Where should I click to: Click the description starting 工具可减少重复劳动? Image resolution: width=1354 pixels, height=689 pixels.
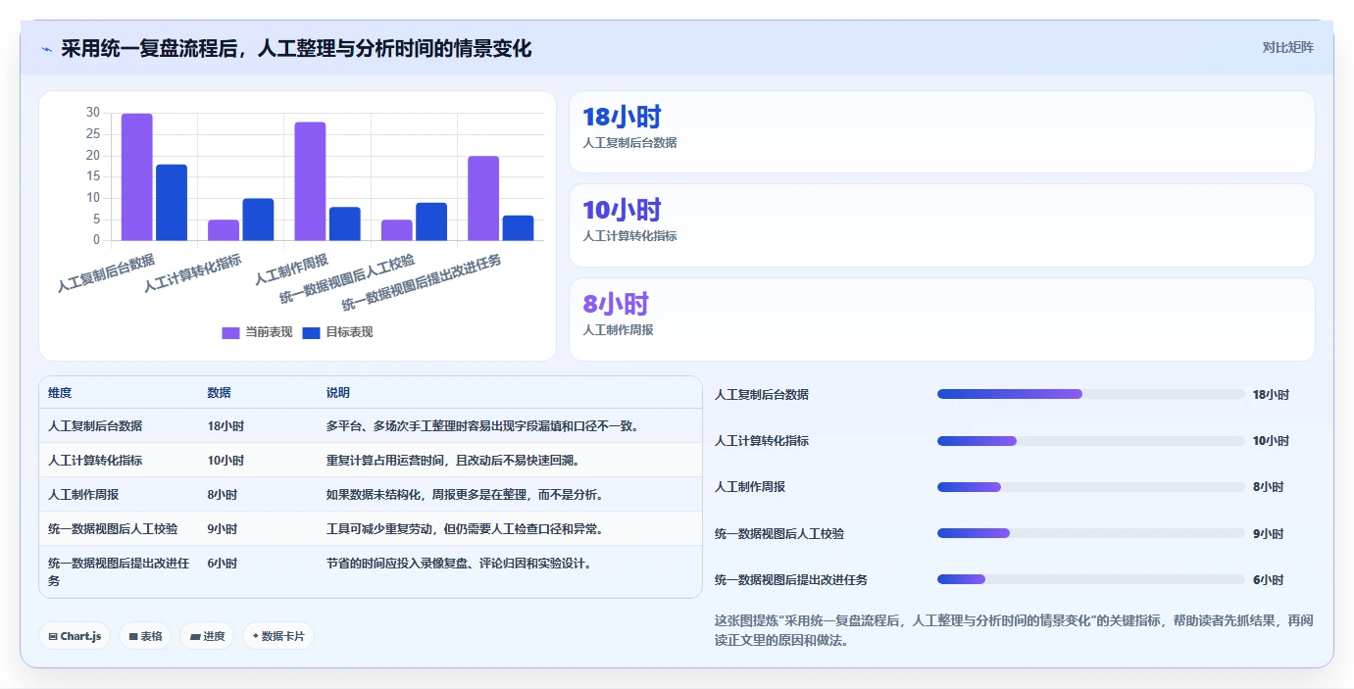(465, 529)
